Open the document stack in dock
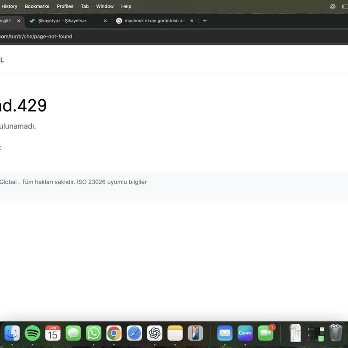This screenshot has width=348, height=348. pyautogui.click(x=295, y=333)
